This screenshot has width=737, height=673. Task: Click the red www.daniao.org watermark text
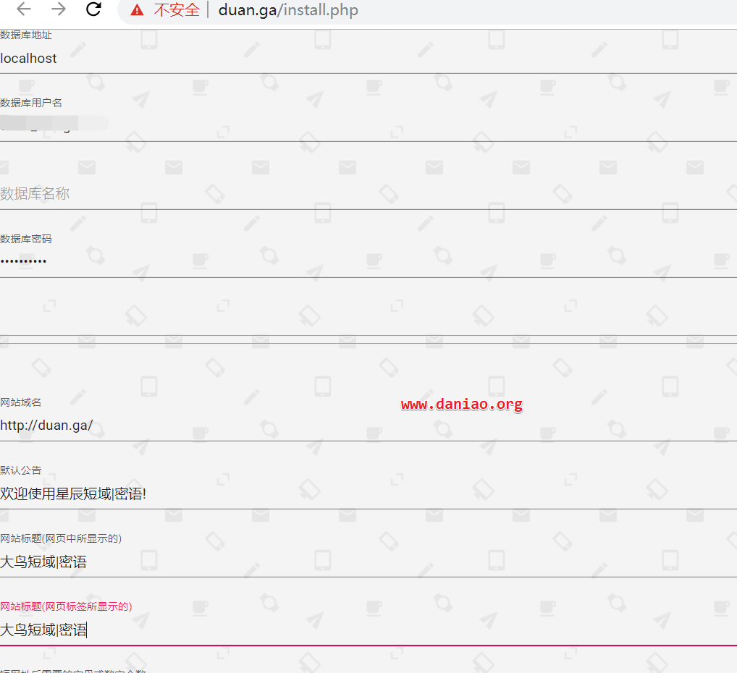pyautogui.click(x=461, y=405)
